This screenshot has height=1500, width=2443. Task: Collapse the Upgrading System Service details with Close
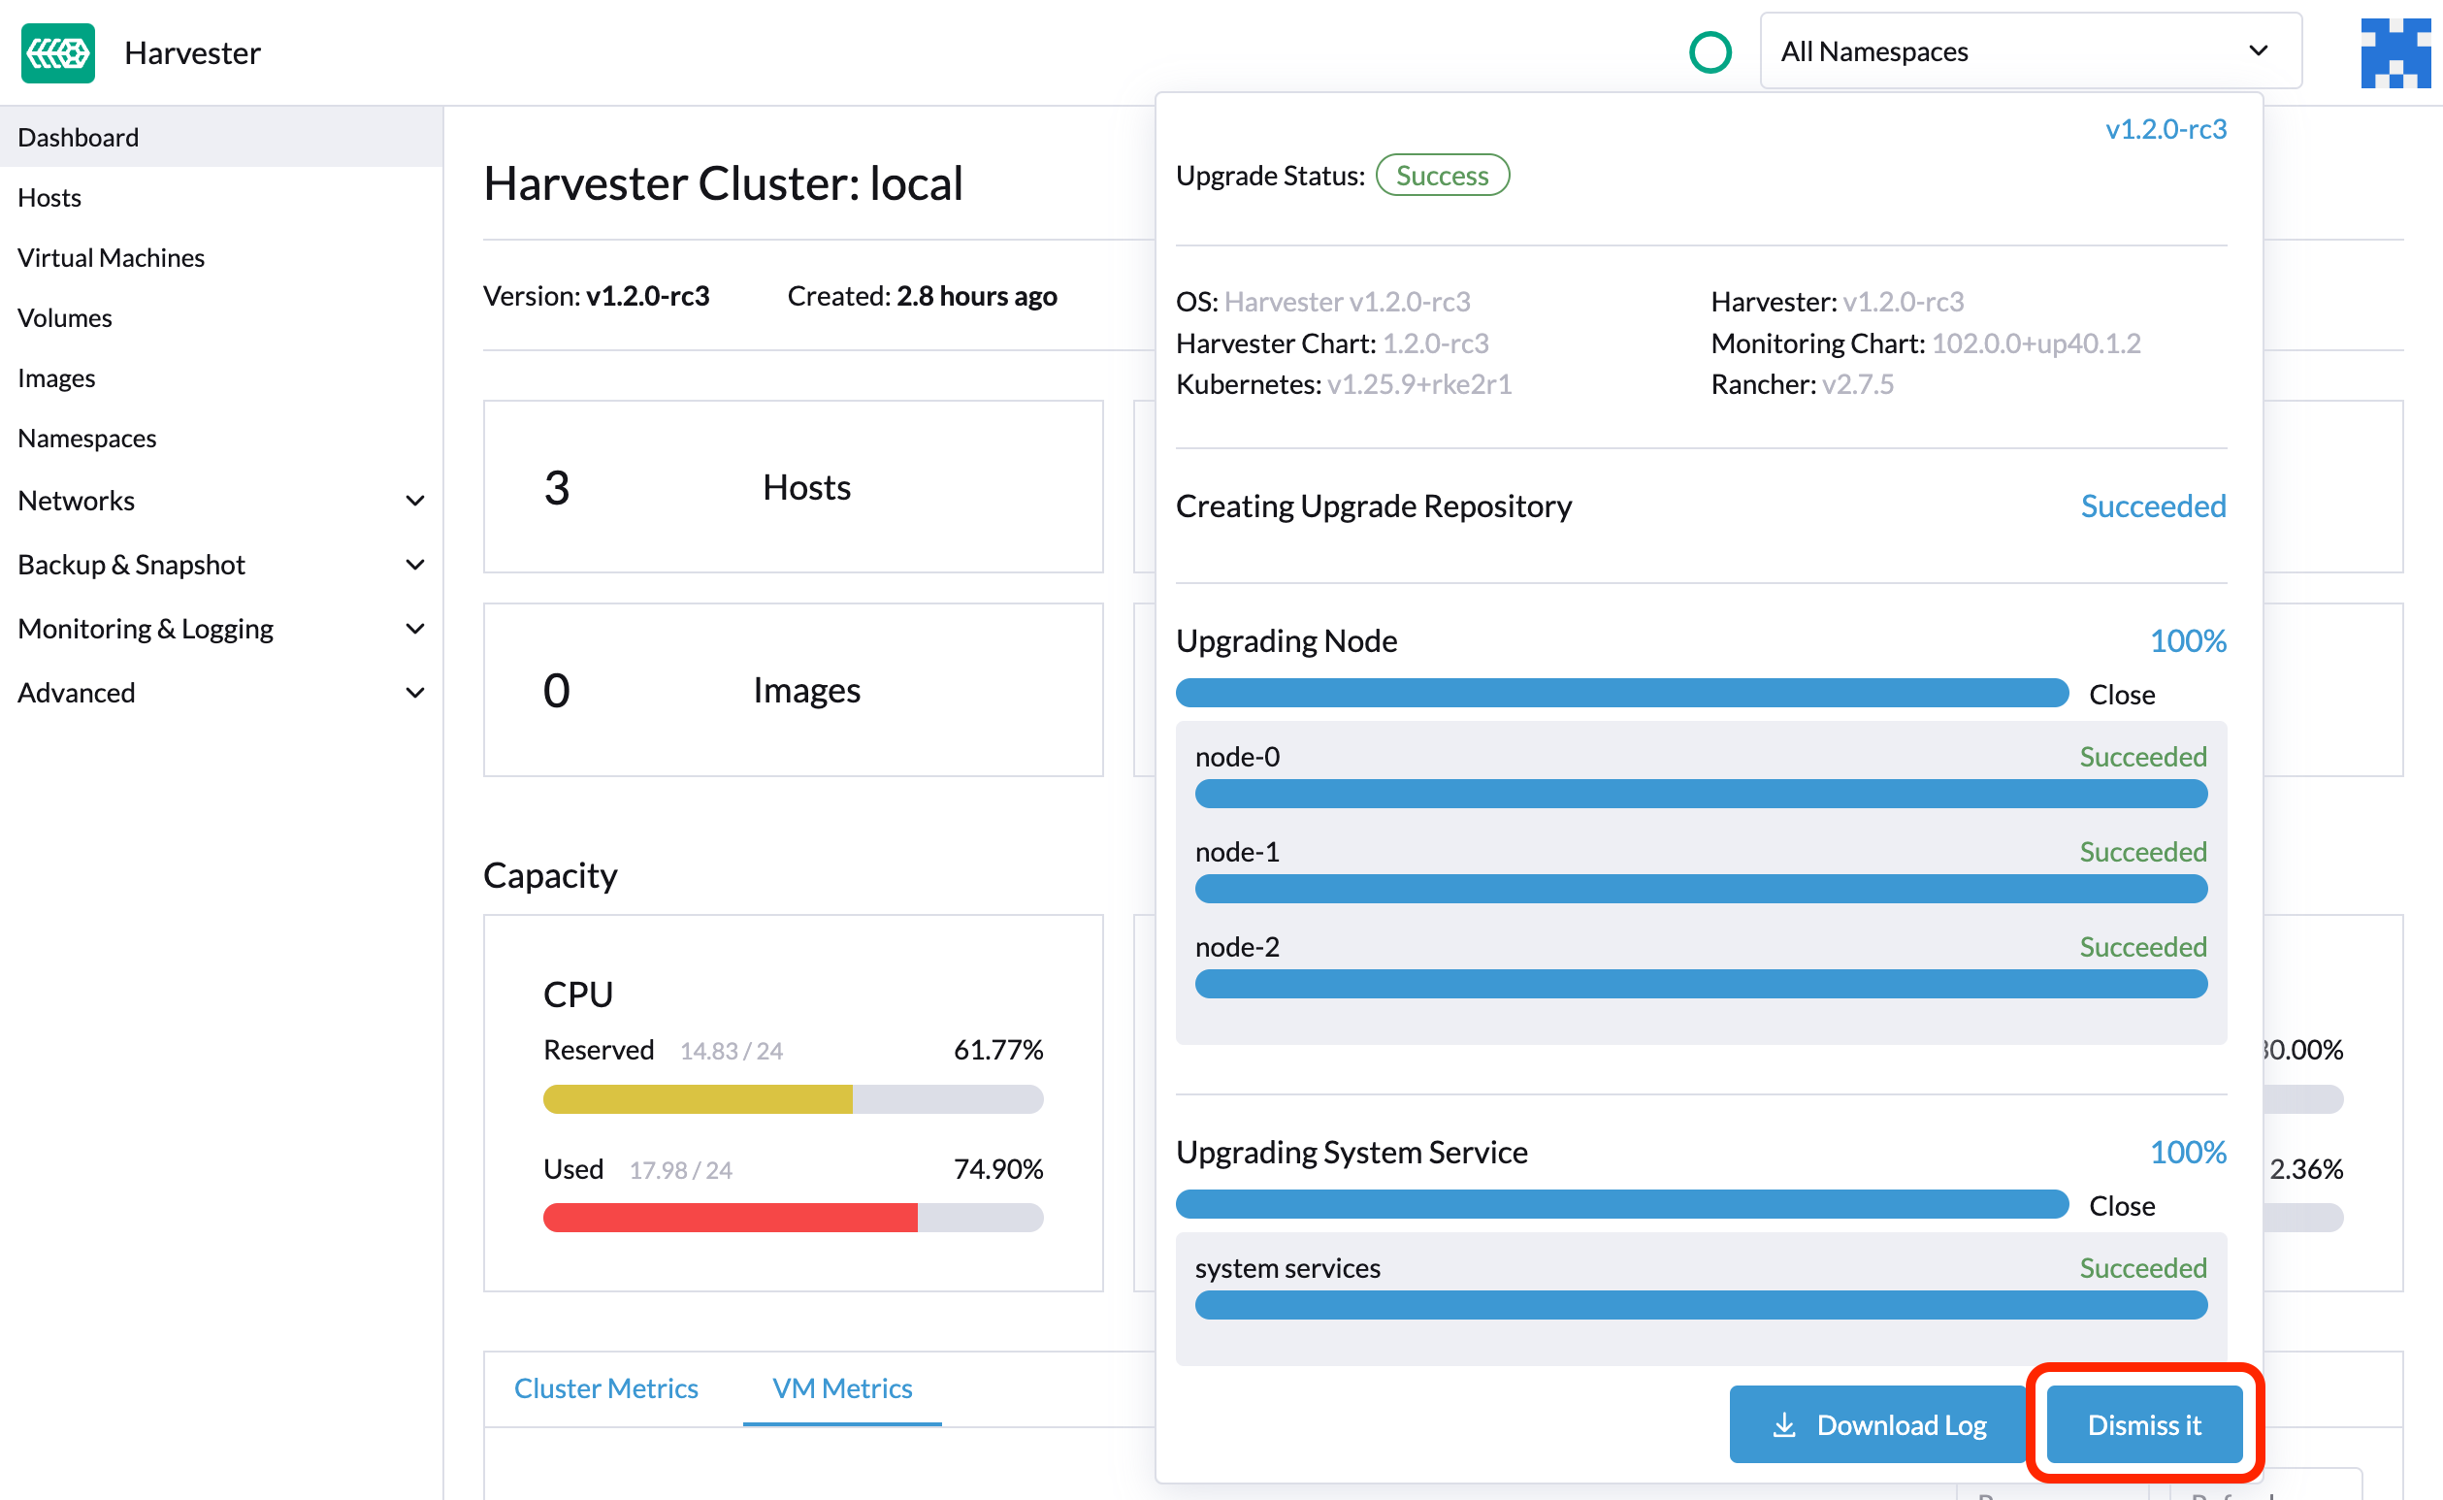click(x=2122, y=1205)
